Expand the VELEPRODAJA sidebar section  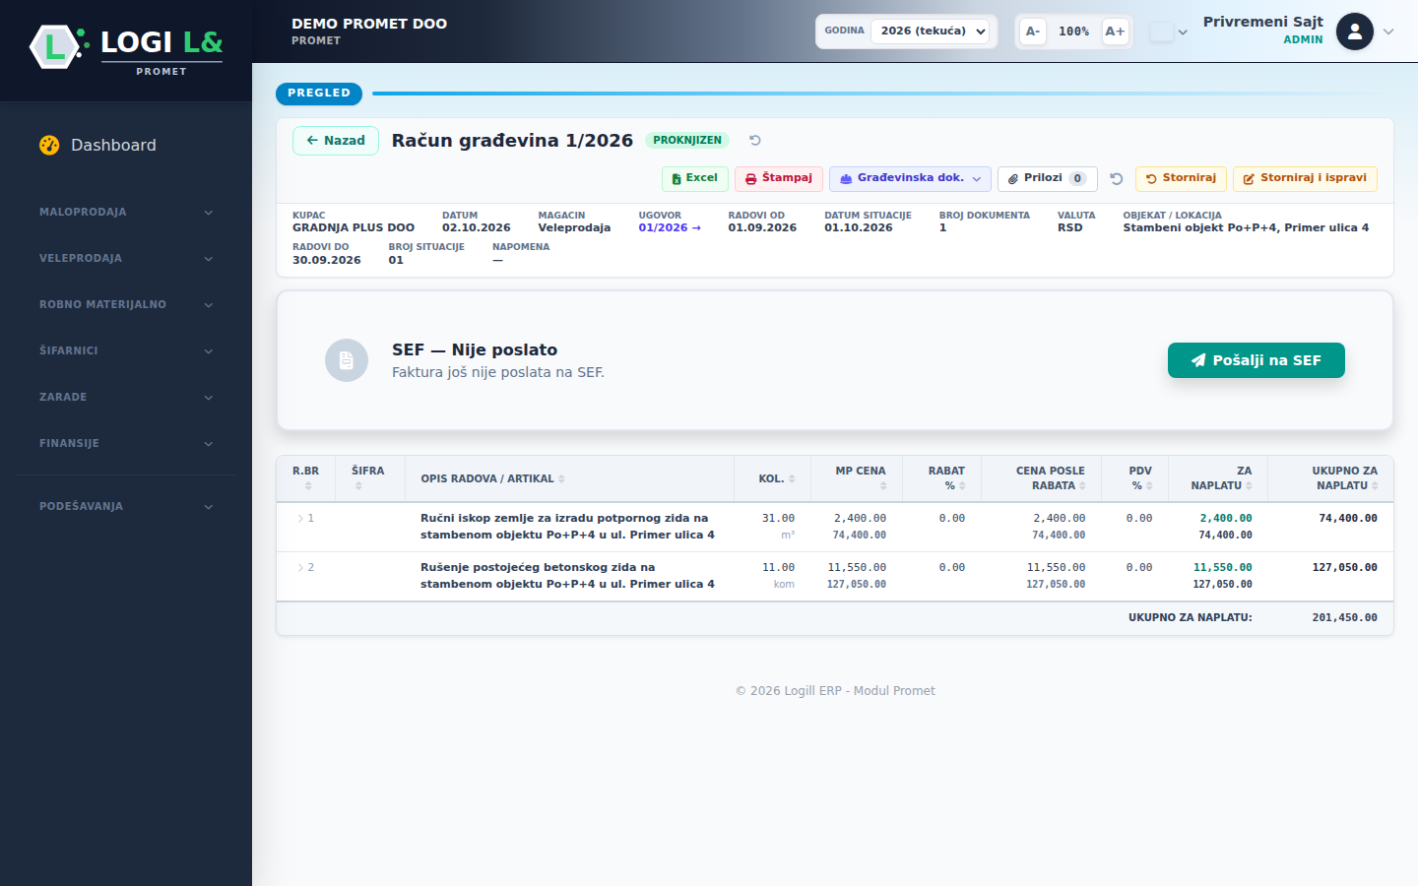126,259
